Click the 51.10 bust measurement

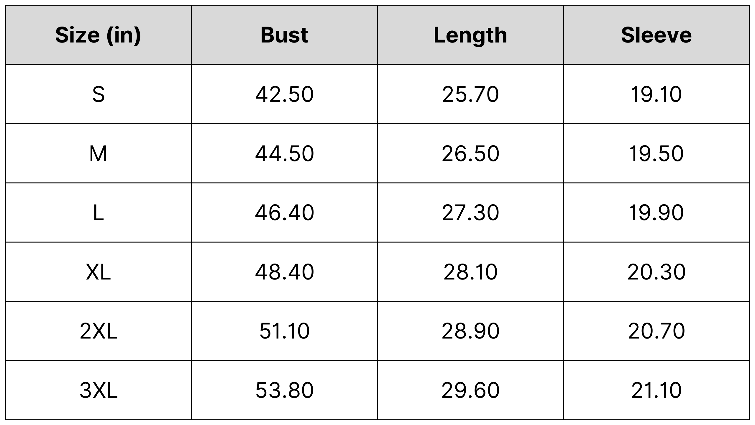(x=284, y=331)
